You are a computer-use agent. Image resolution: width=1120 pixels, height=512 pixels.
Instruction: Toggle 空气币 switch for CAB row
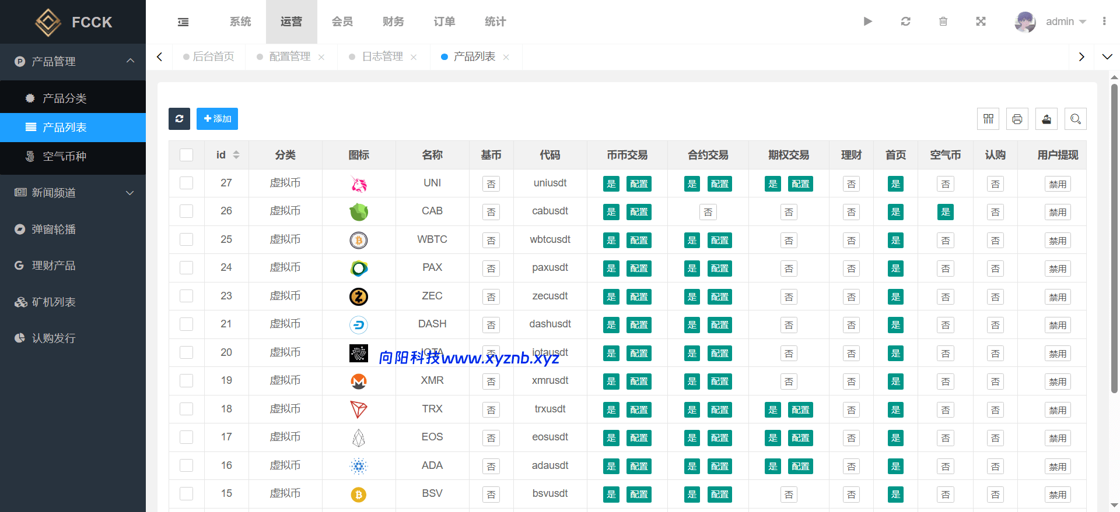coord(946,212)
